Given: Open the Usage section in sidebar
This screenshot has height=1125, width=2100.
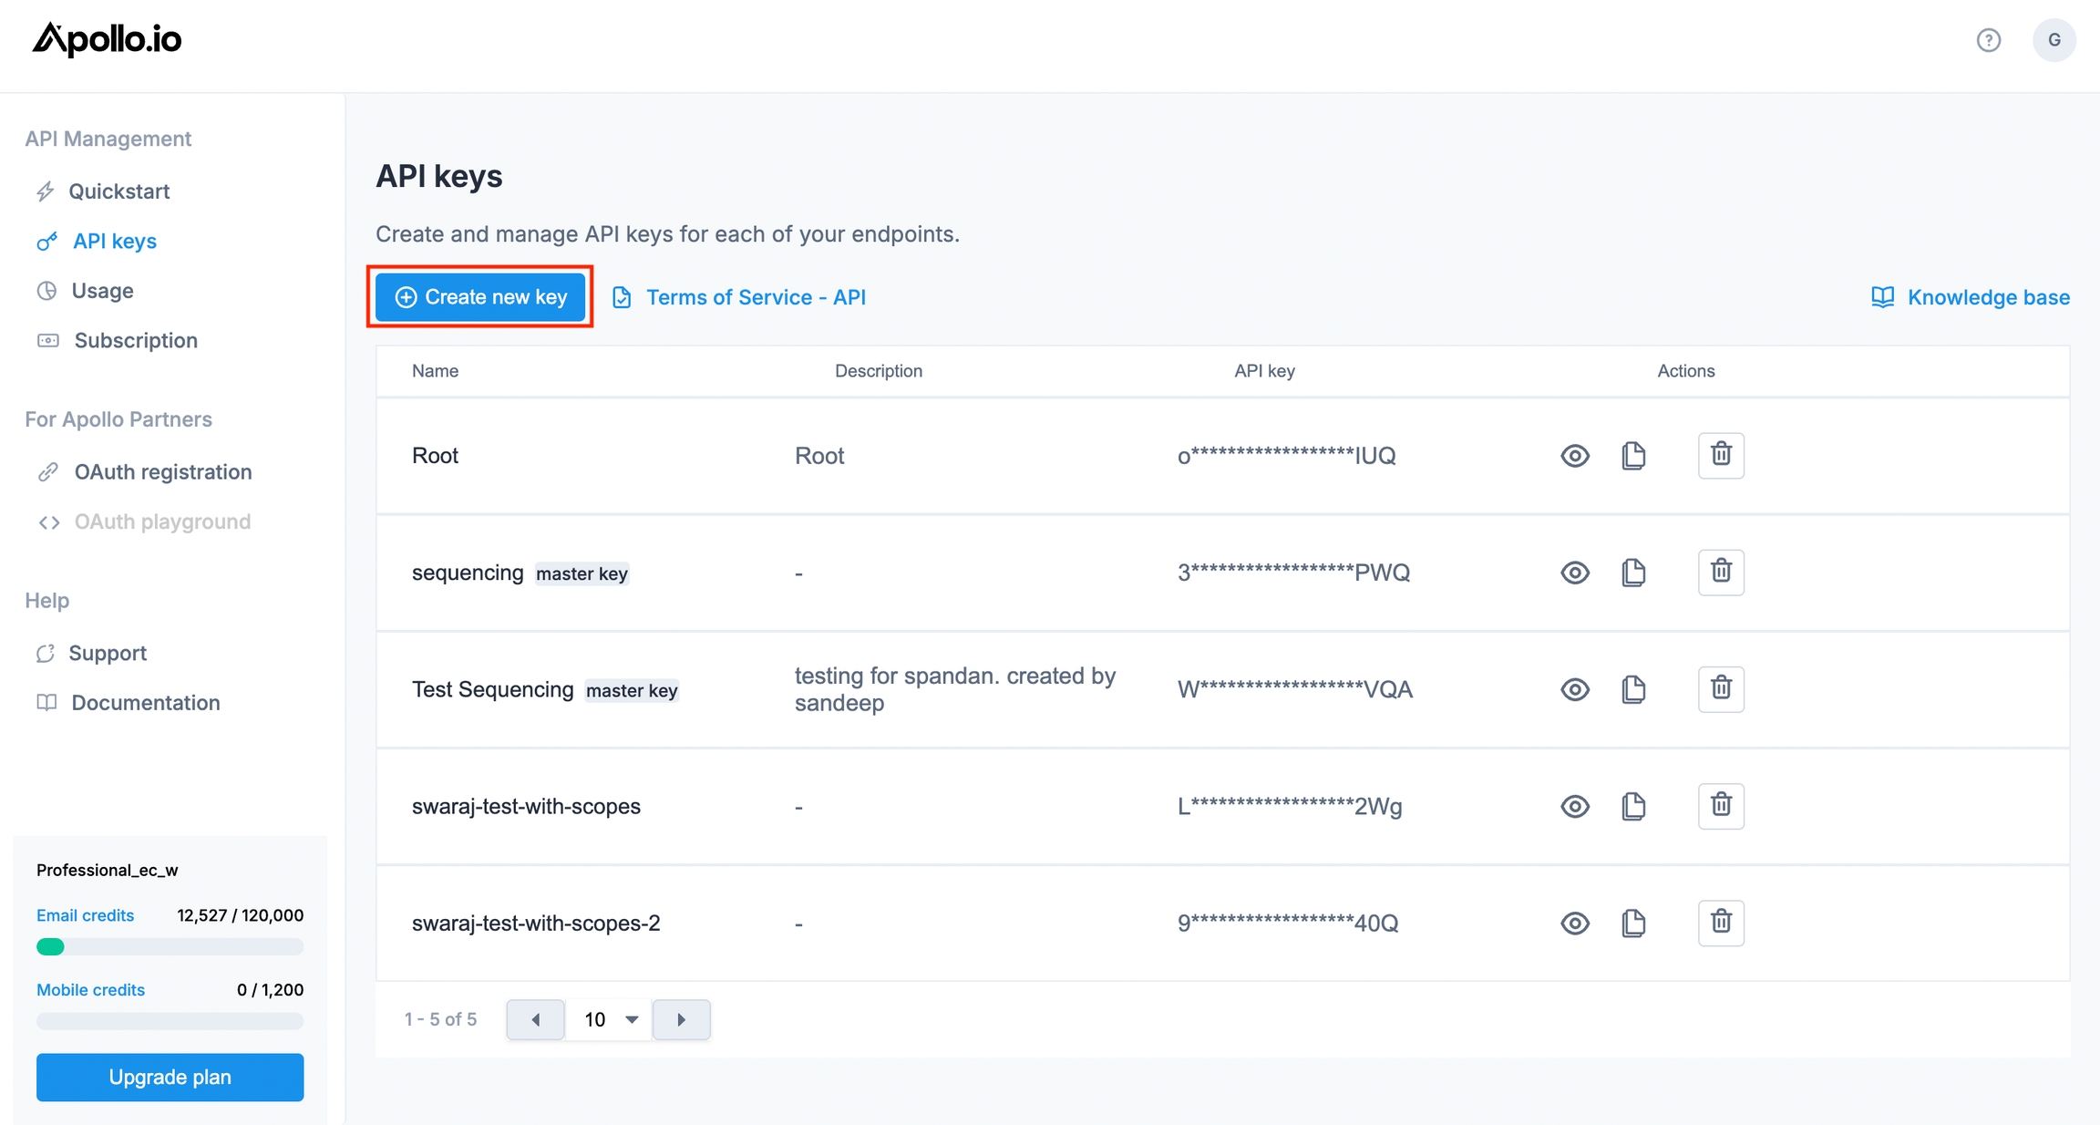Looking at the screenshot, I should [x=102, y=291].
